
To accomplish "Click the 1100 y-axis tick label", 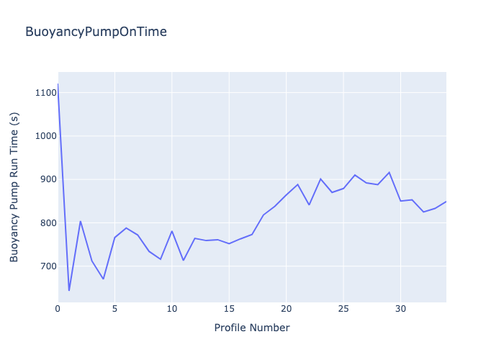I will pos(45,93).
